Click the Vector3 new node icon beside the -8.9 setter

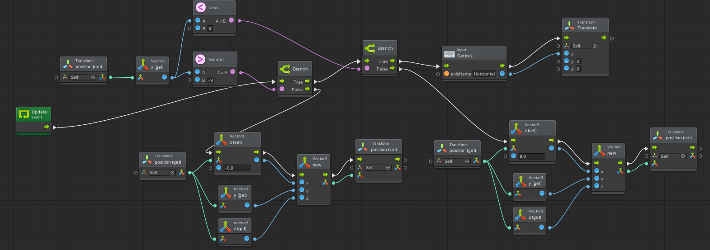[304, 162]
